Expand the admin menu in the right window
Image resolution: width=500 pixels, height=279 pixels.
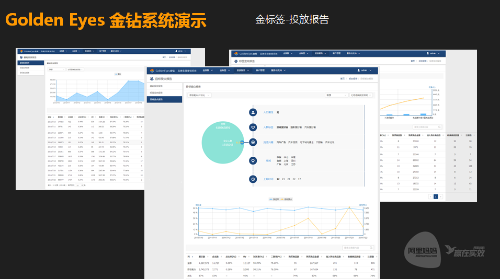pyautogui.click(x=434, y=53)
